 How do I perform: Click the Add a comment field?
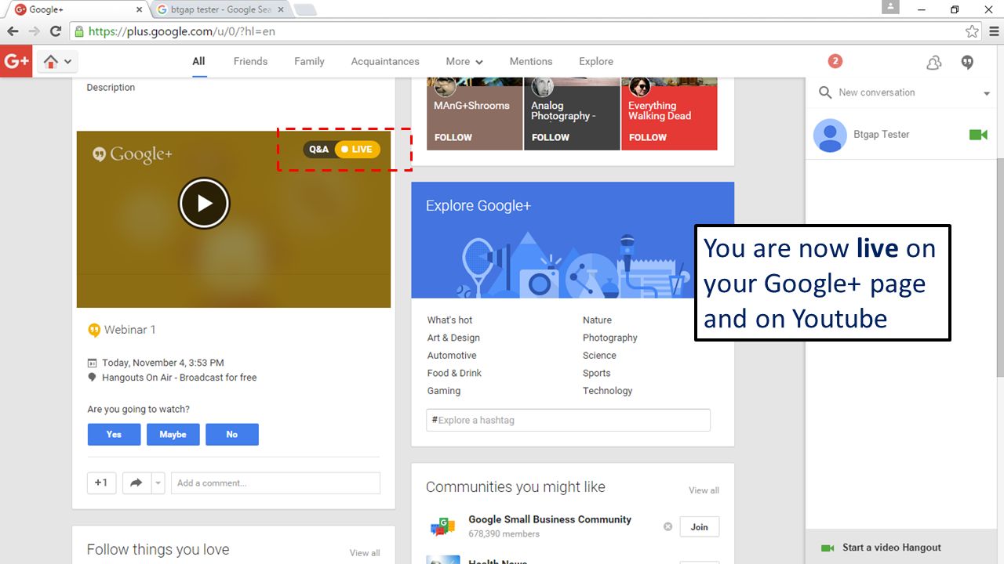[275, 483]
